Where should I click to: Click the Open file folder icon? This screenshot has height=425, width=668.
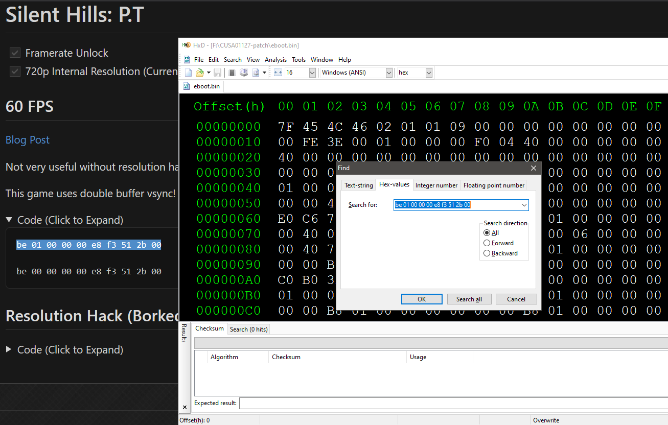[200, 73]
